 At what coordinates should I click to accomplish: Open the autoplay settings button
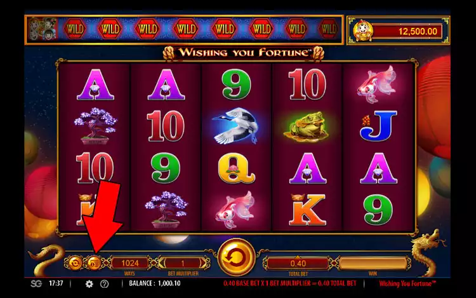pos(75,263)
